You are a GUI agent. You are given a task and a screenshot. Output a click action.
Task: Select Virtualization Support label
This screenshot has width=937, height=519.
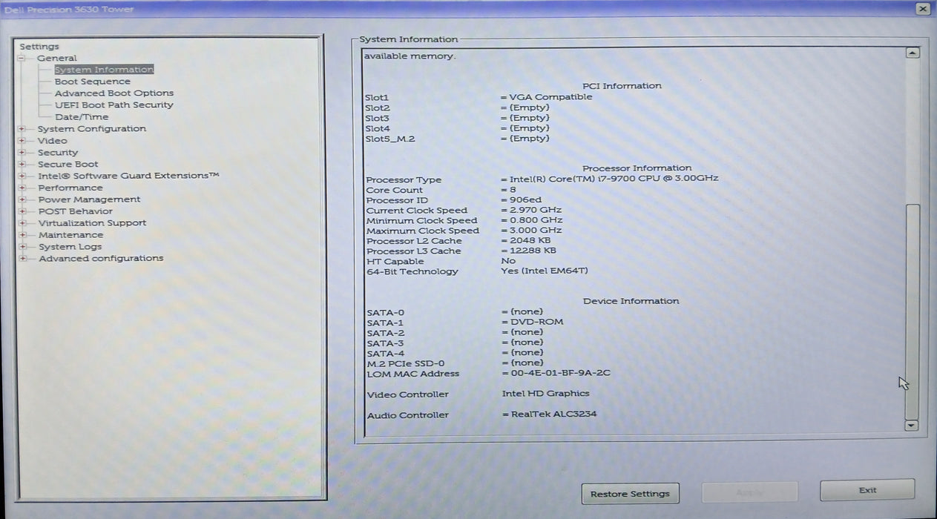pyautogui.click(x=93, y=223)
